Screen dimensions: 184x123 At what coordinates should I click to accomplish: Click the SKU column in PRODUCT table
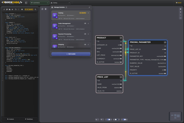click(109, 52)
